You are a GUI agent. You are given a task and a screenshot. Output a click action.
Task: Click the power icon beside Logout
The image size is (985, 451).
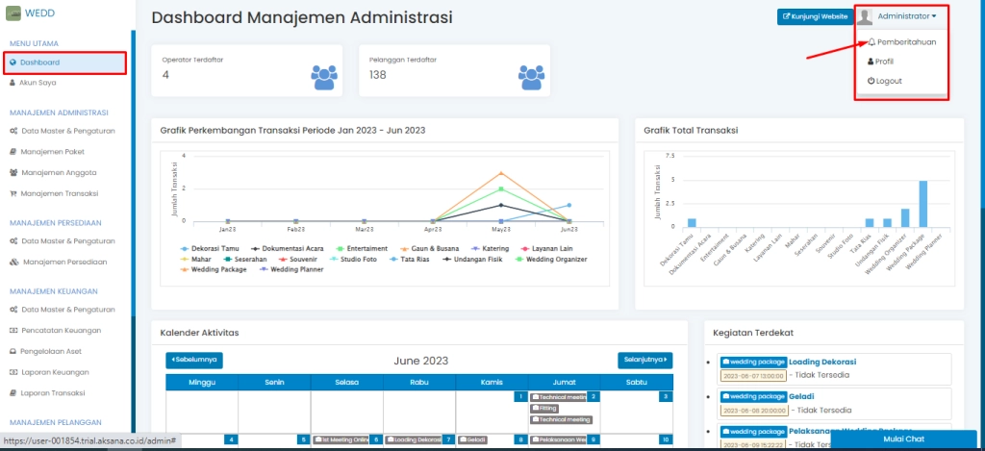pos(871,81)
